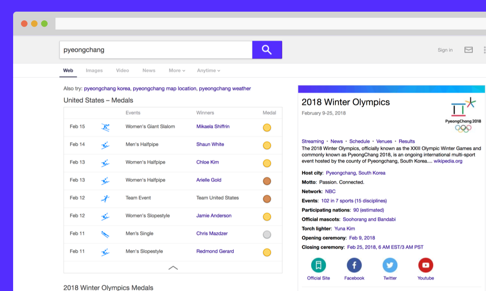486x291 pixels.
Task: Click the Sign in link
Action: click(x=445, y=50)
